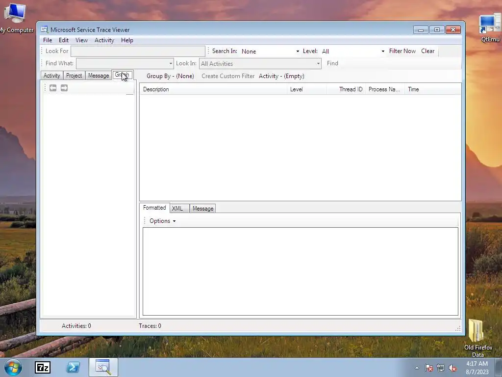Sort by the Time column header

click(433, 89)
